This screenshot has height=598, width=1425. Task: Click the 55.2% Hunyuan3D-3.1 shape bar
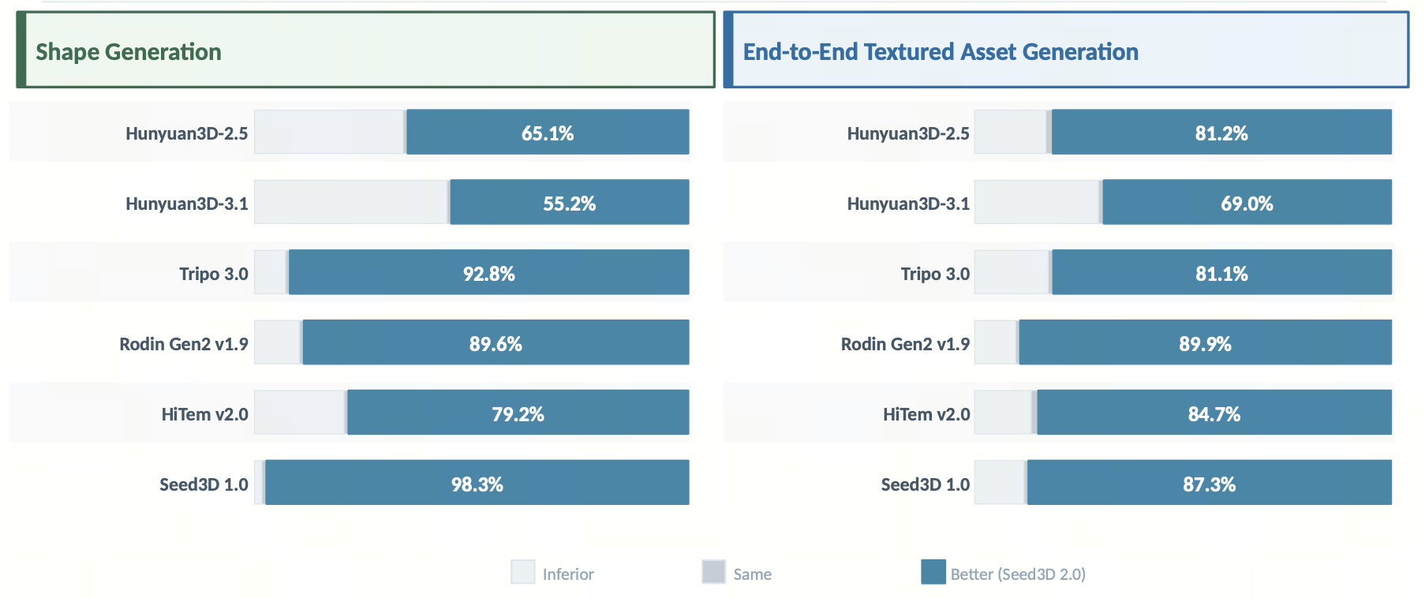click(x=569, y=203)
